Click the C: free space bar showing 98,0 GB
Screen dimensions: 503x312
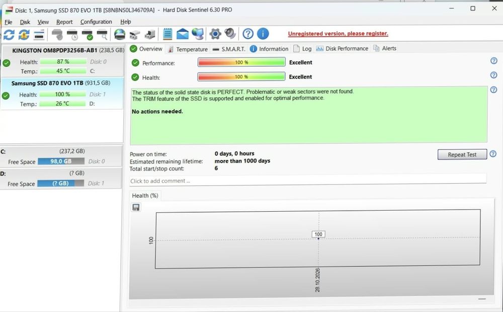(x=61, y=162)
